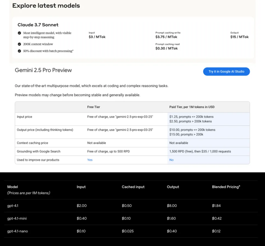Screen dimensions: 265x246
Task: Click the gpt-4.1-nano model row label
Action: [x=17, y=231]
